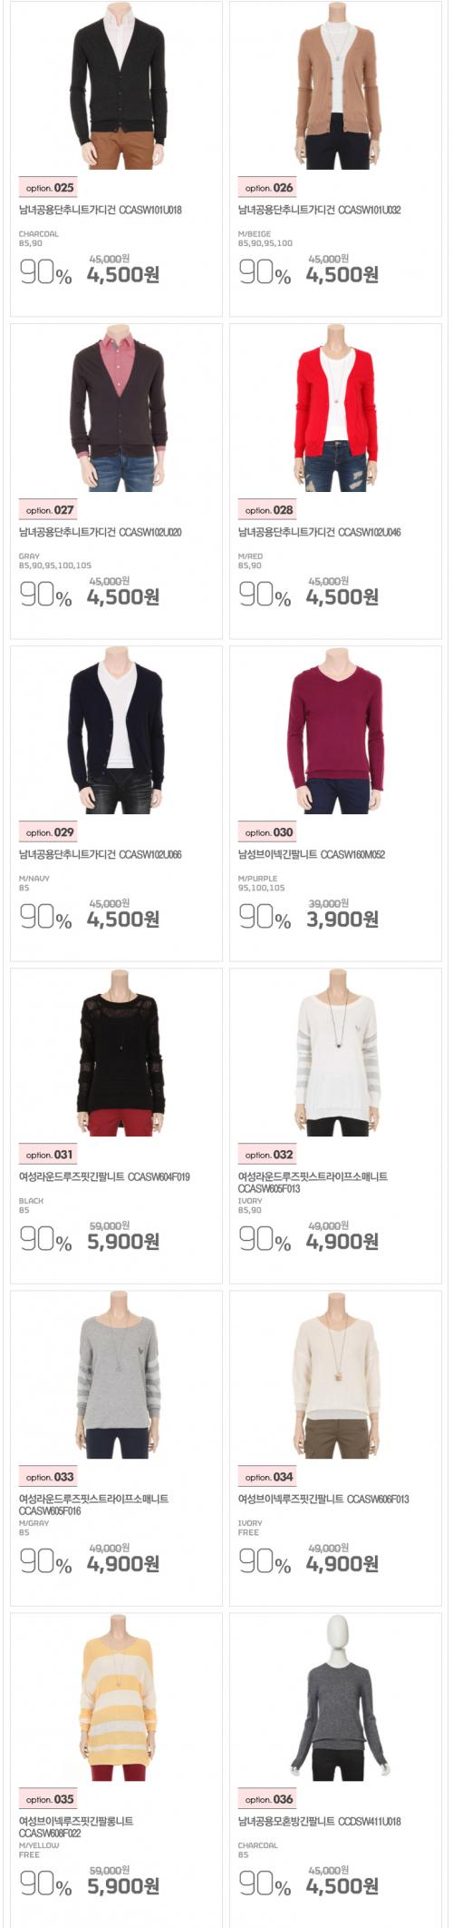The height and width of the screenshot is (1928, 453).
Task: Open the charcoal cardigan photo option 025
Action: coord(117,86)
